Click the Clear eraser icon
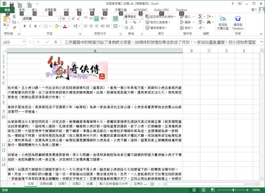265x193 pixels. tap(200, 28)
